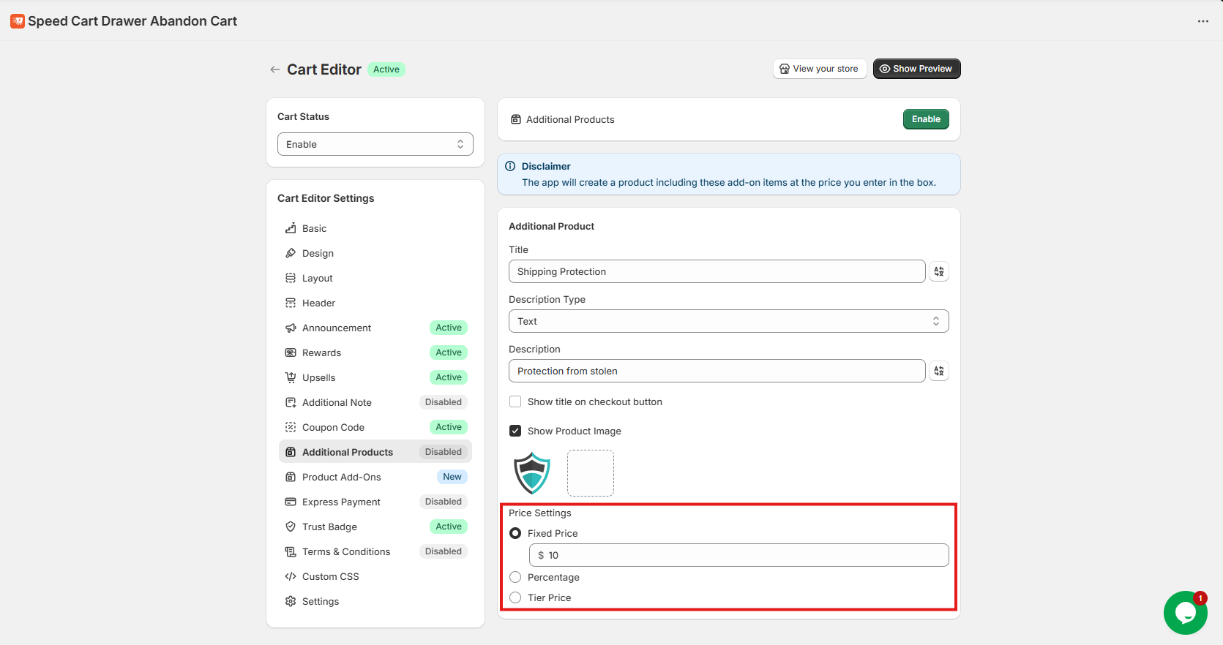Viewport: 1223px width, 645px height.
Task: Click the empty image upload placeholder
Action: tap(590, 473)
